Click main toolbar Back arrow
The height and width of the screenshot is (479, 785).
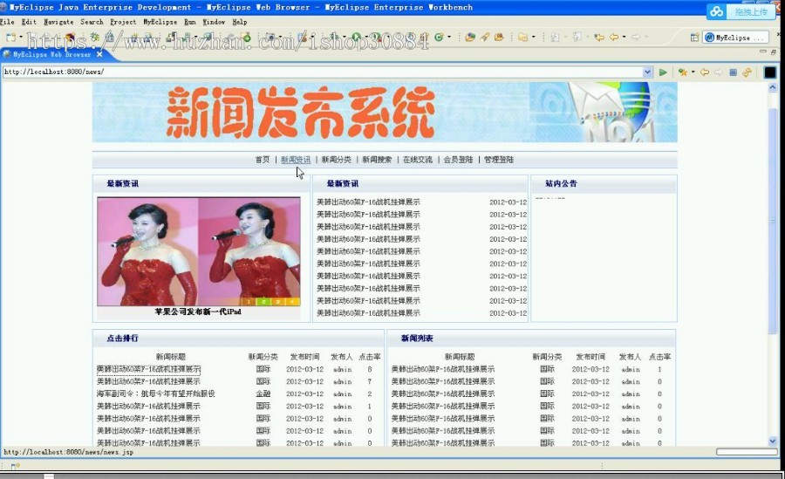point(614,37)
